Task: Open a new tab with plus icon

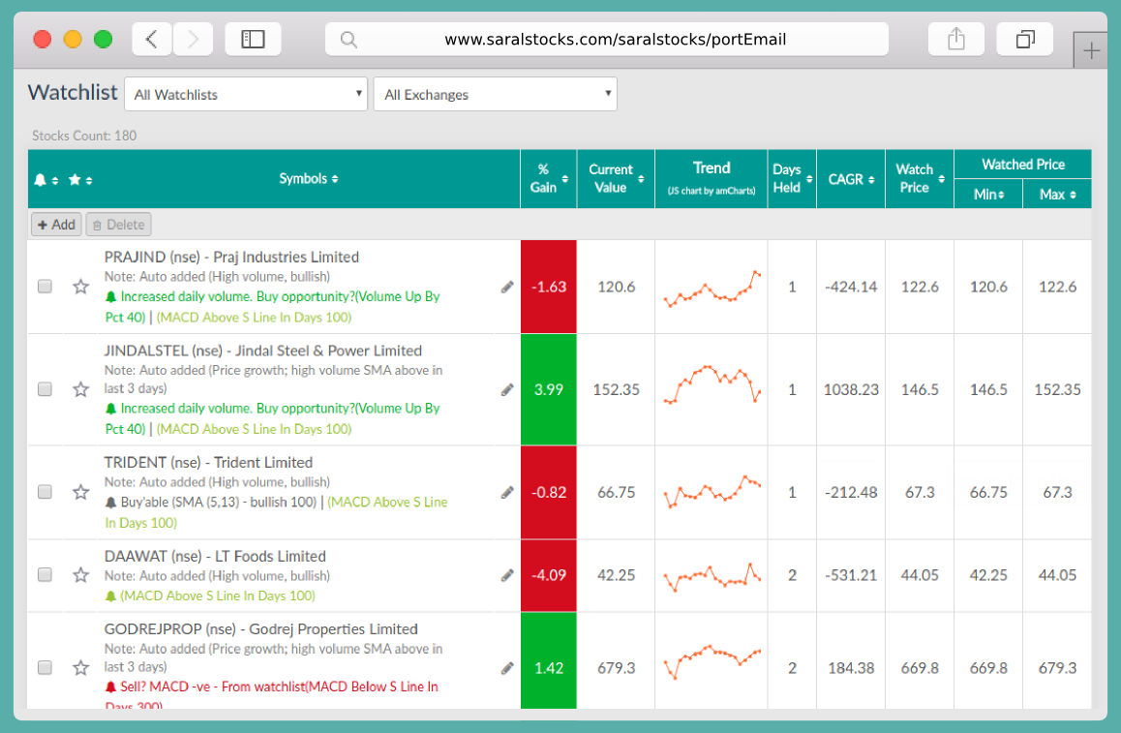Action: point(1091,50)
